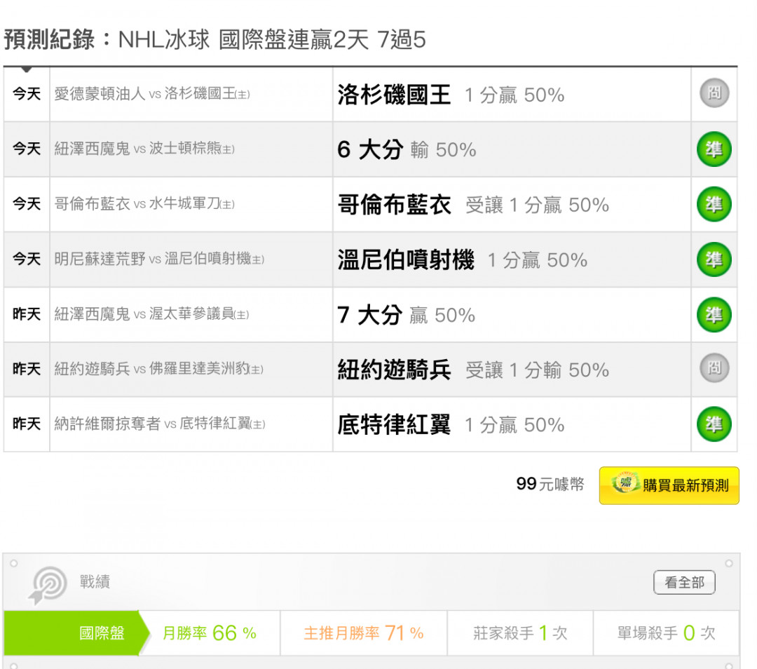Click prediction 哥倫布藍衣 受讓 1 分贏 50%

tap(473, 205)
